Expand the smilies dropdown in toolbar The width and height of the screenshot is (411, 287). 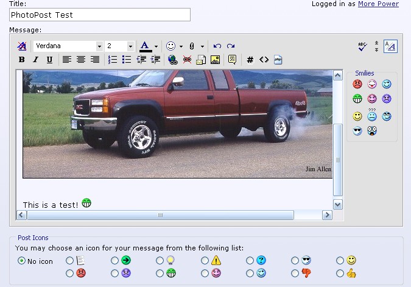[181, 46]
